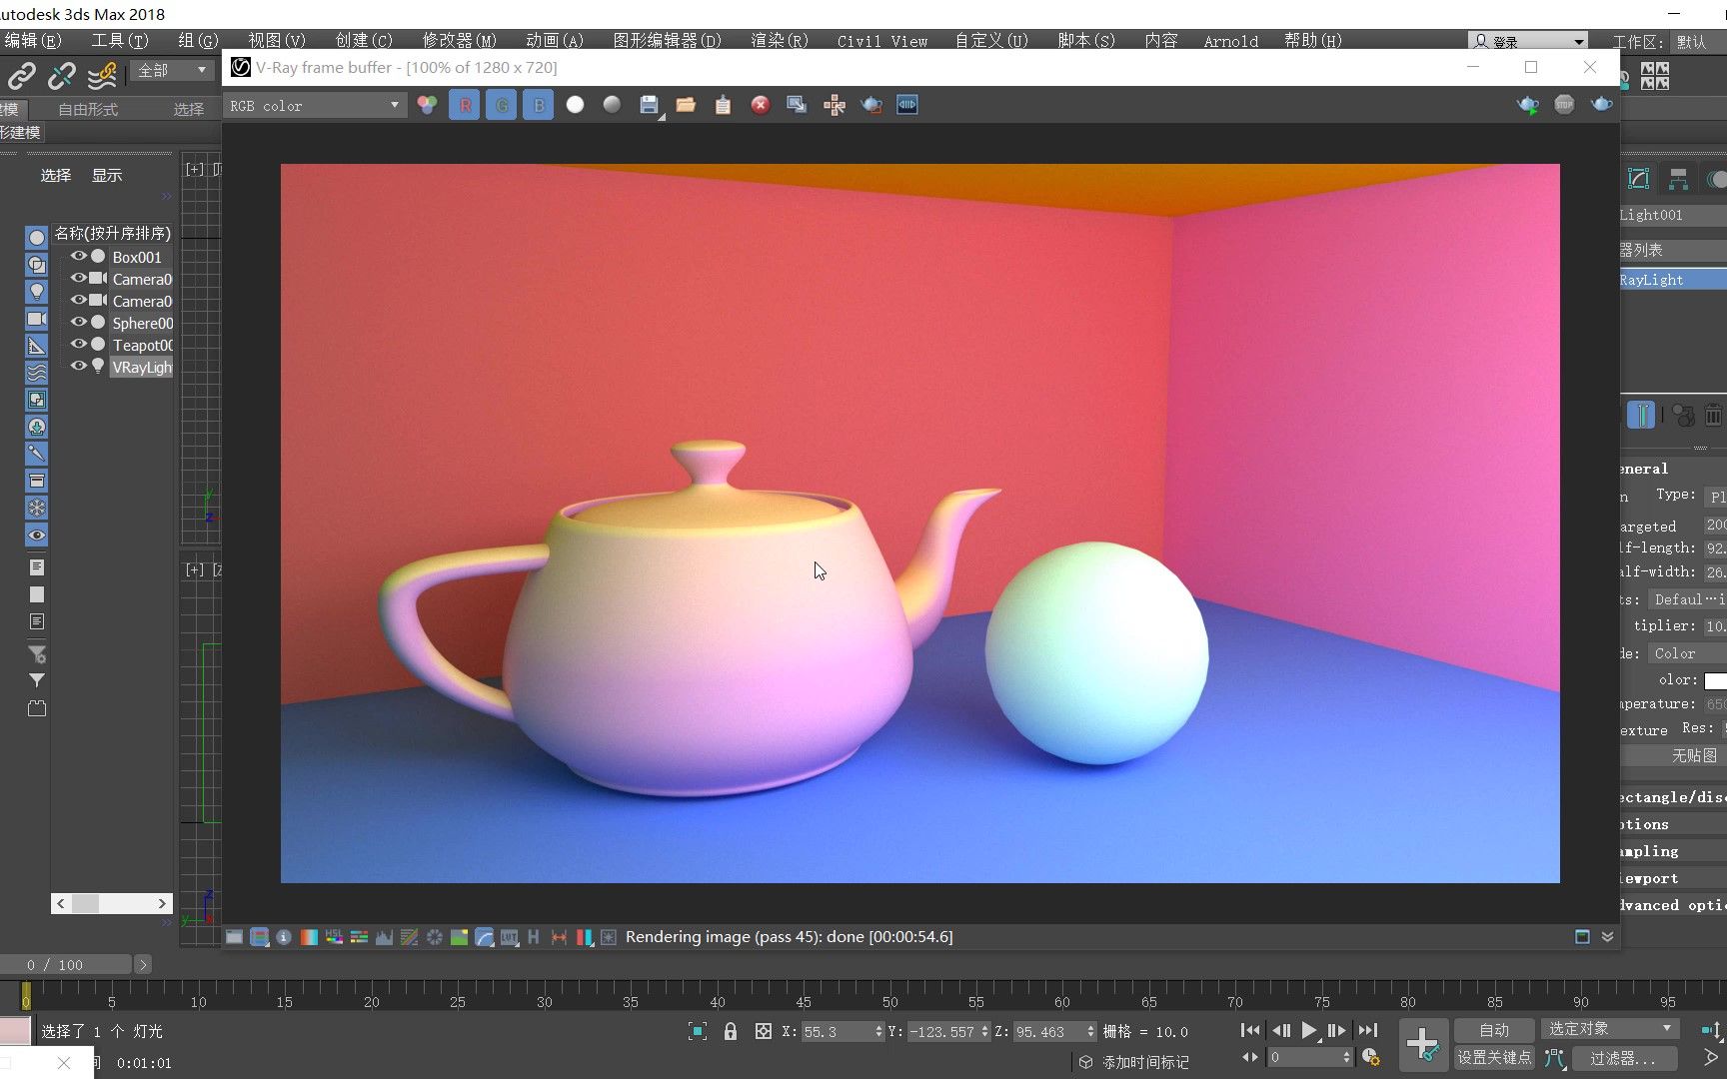The height and width of the screenshot is (1079, 1727).
Task: Toggle the red channel in V-Ray frame buffer
Action: click(464, 104)
